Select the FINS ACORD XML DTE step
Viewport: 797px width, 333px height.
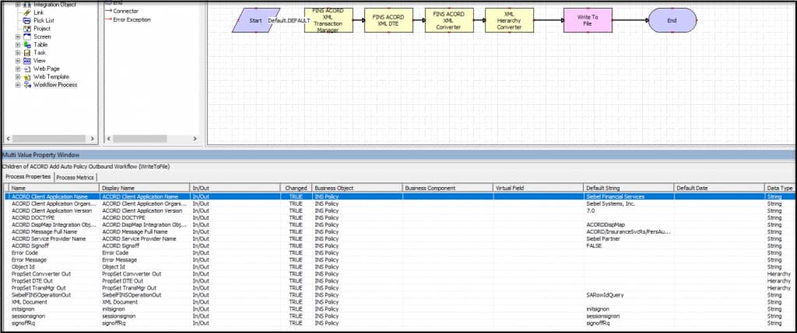tap(388, 20)
